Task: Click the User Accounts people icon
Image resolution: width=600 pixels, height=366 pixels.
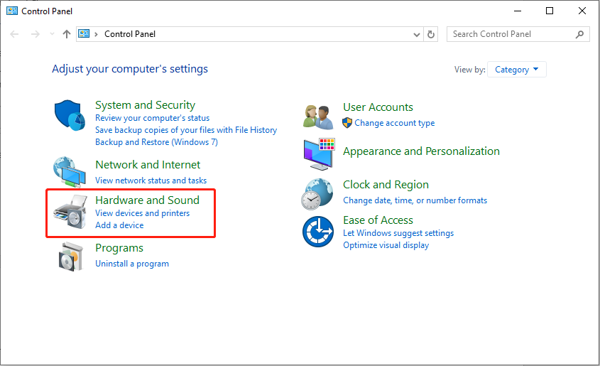Action: point(318,115)
